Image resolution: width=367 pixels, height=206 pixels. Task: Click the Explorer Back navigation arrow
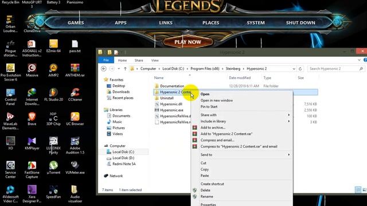(x=104, y=69)
